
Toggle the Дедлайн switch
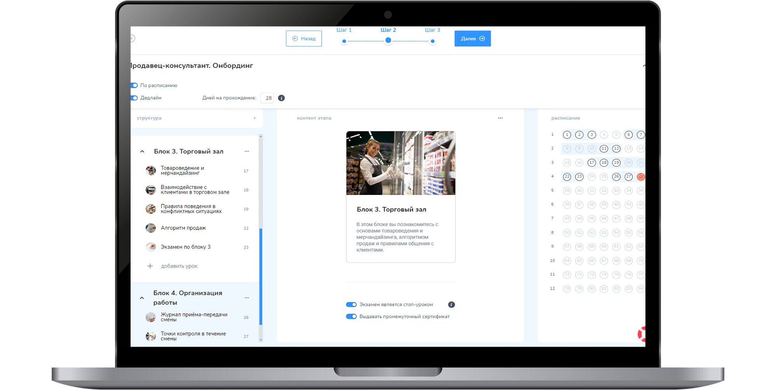point(134,98)
